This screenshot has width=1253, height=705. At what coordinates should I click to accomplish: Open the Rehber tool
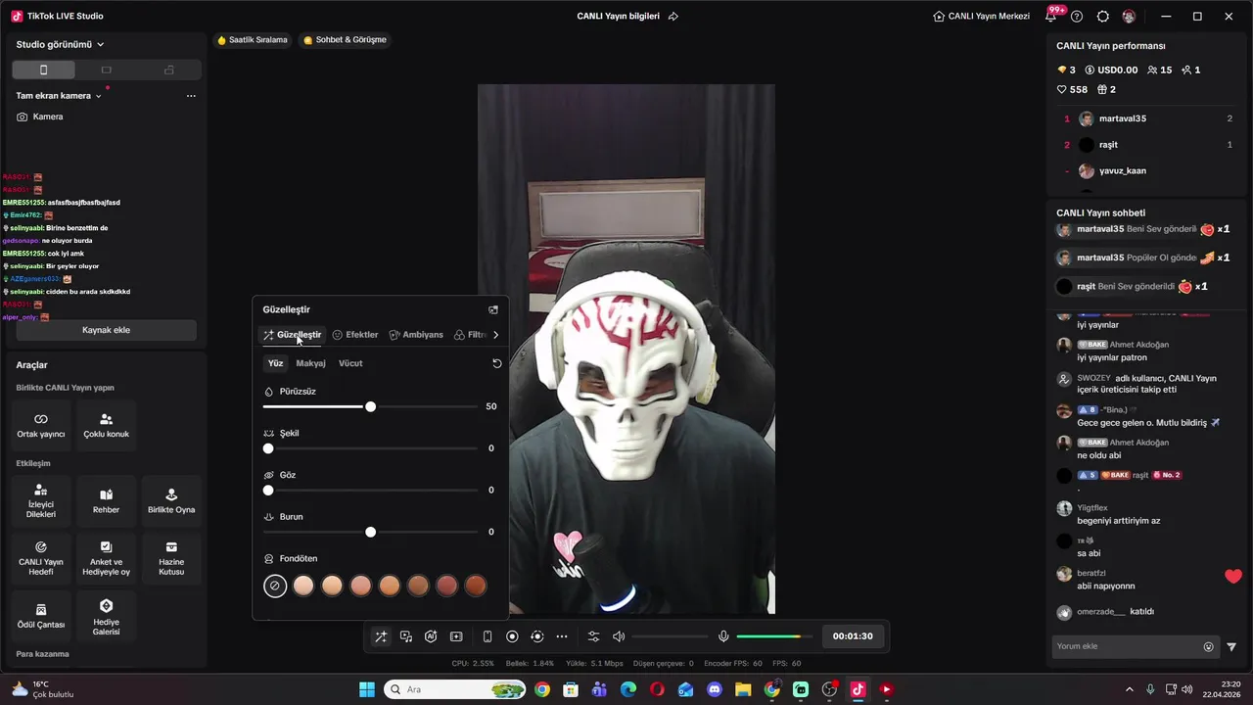pos(106,501)
